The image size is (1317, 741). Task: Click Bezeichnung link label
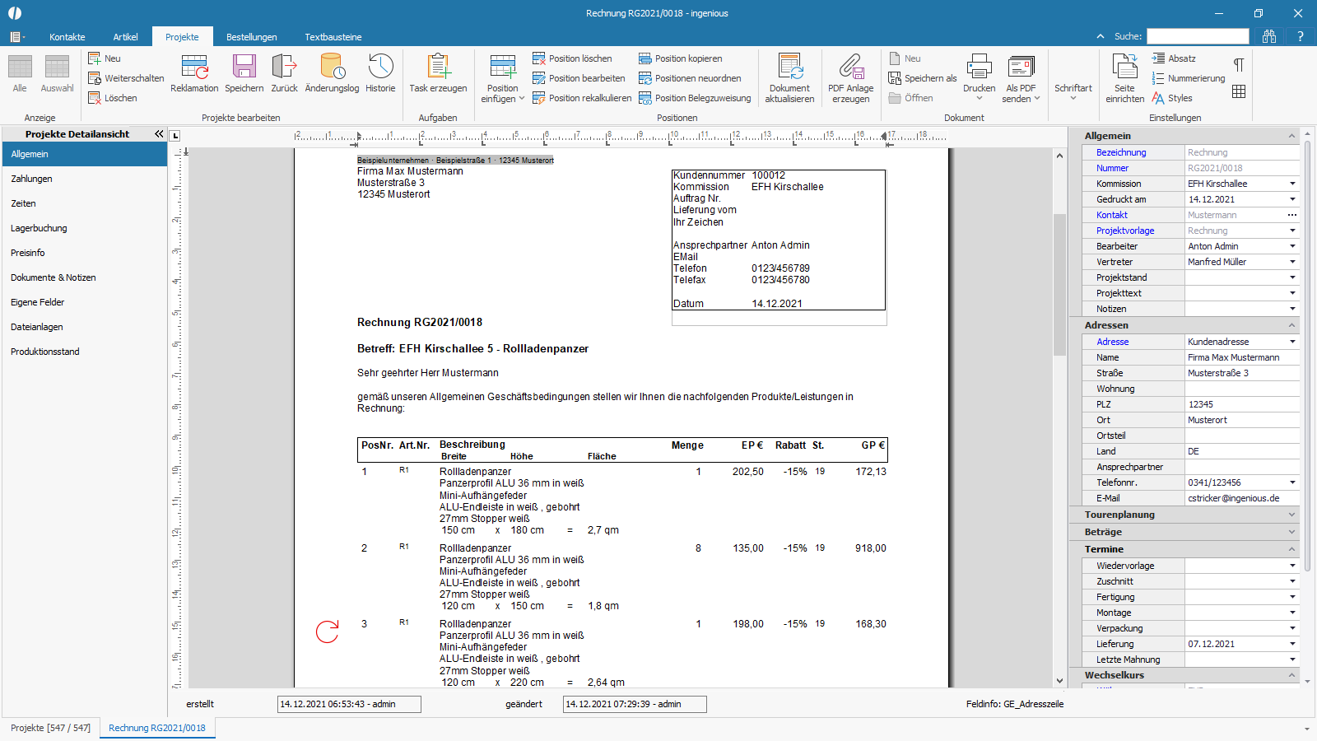1120,152
